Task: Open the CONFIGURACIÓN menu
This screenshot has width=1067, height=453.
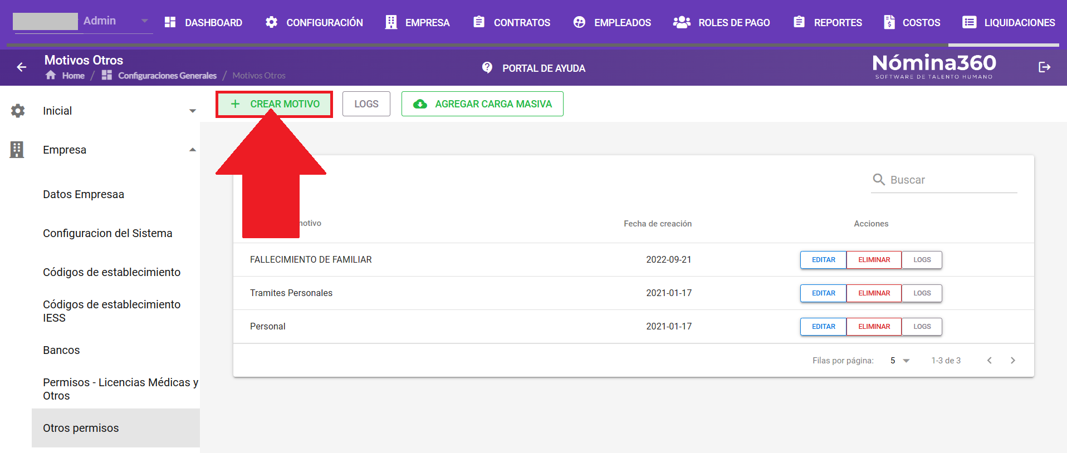Action: point(314,22)
